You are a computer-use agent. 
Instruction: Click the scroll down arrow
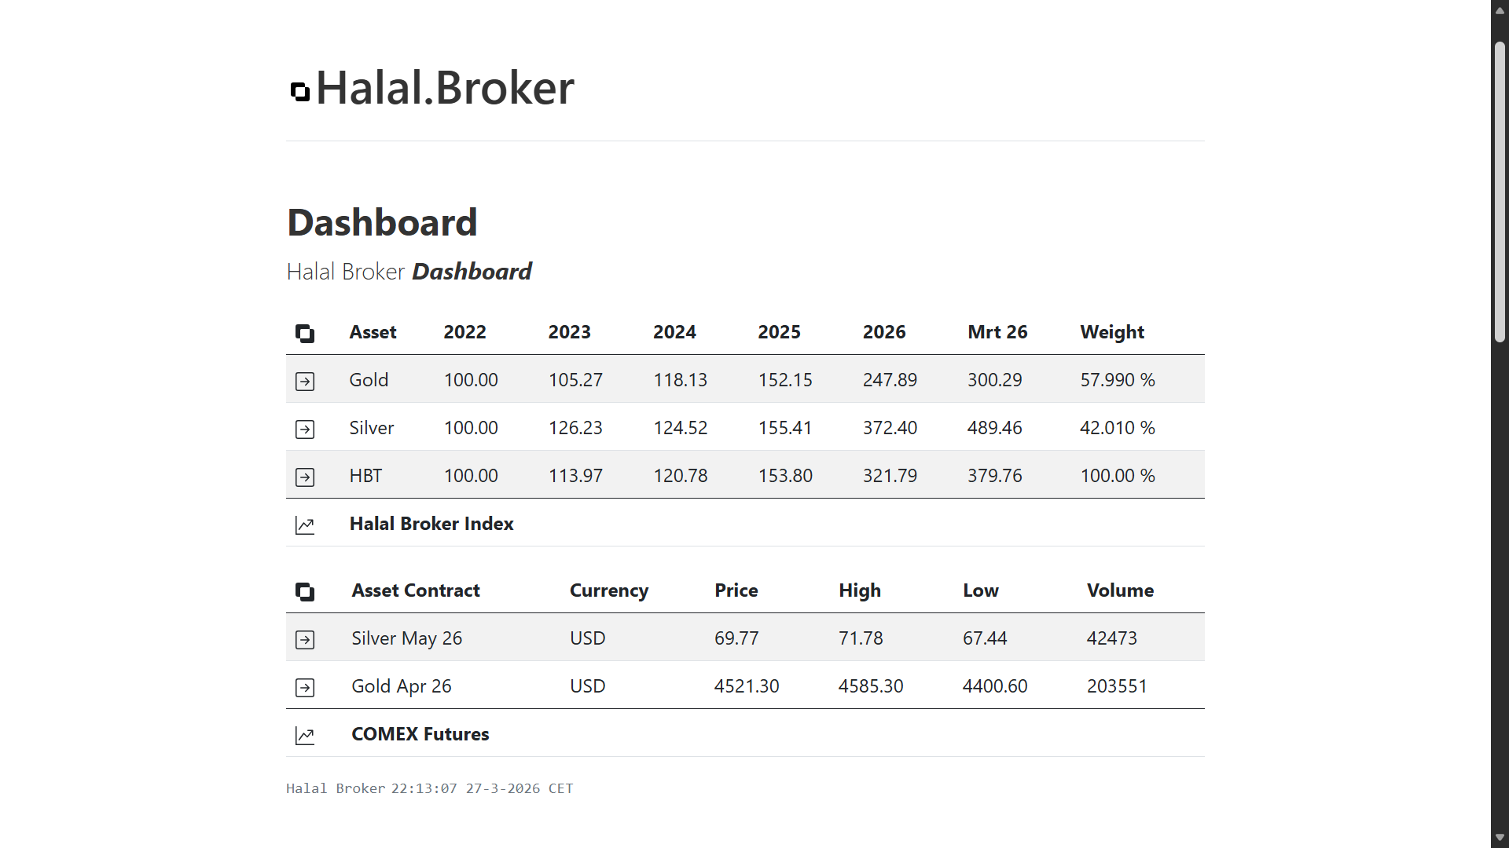pyautogui.click(x=1500, y=838)
